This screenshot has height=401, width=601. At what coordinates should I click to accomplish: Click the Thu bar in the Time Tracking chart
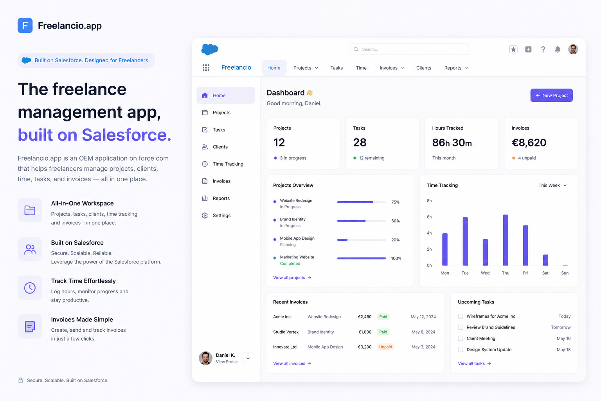pyautogui.click(x=506, y=240)
